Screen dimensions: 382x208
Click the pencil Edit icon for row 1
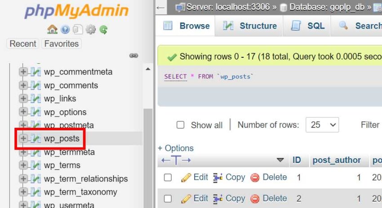(186, 178)
